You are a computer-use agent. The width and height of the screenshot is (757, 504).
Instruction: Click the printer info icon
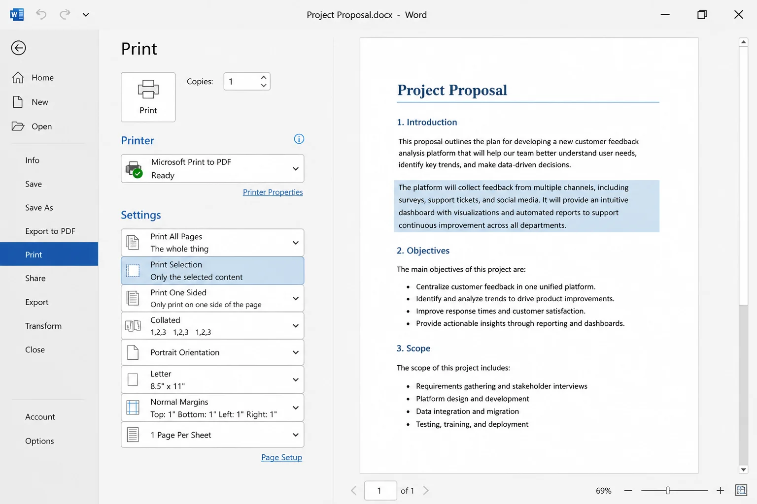point(299,139)
